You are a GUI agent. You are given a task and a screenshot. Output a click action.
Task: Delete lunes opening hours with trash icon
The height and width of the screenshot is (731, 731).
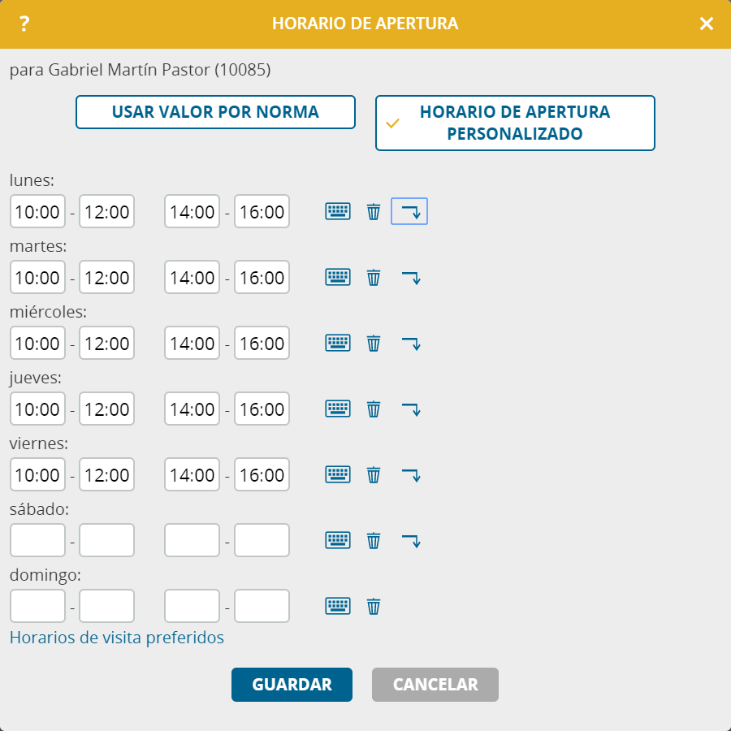coord(374,211)
